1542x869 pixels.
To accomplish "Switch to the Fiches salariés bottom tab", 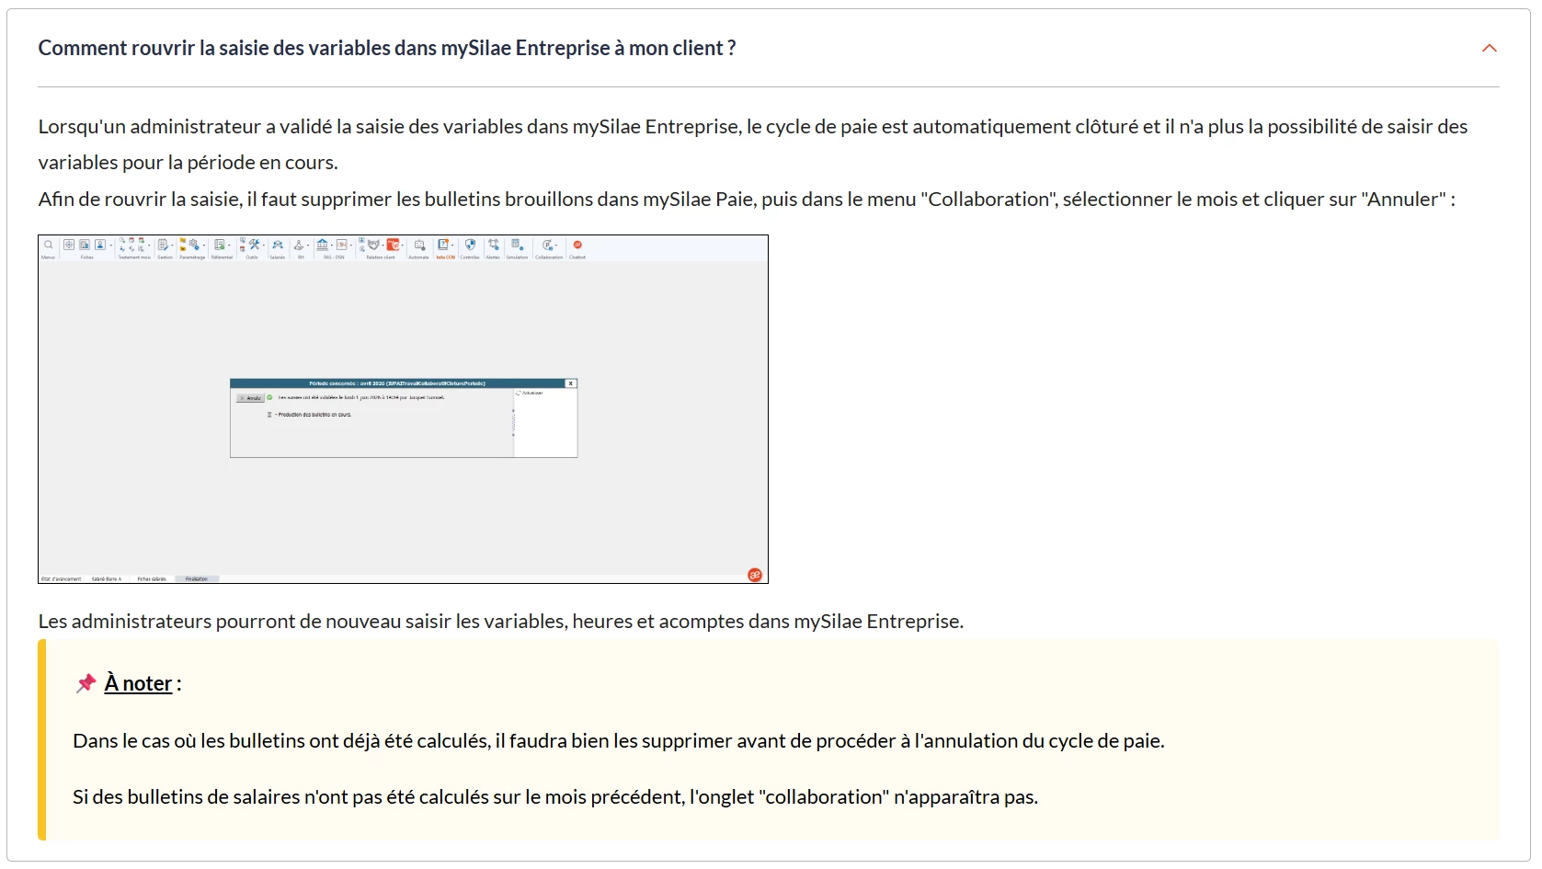I will pyautogui.click(x=152, y=578).
